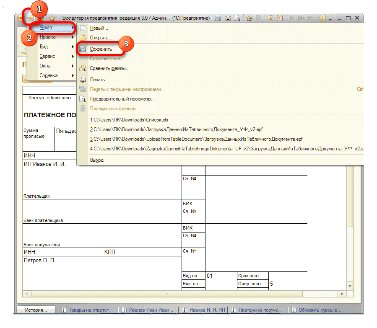The height and width of the screenshot is (328, 377).
Task: Switch to the История... bottom tab
Action: coord(36,310)
